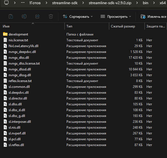Click the sl.reflex.dll file icon
The width and height of the screenshot is (167, 158).
pyautogui.click(x=5, y=145)
